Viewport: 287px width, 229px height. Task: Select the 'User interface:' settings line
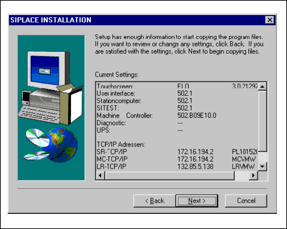145,93
